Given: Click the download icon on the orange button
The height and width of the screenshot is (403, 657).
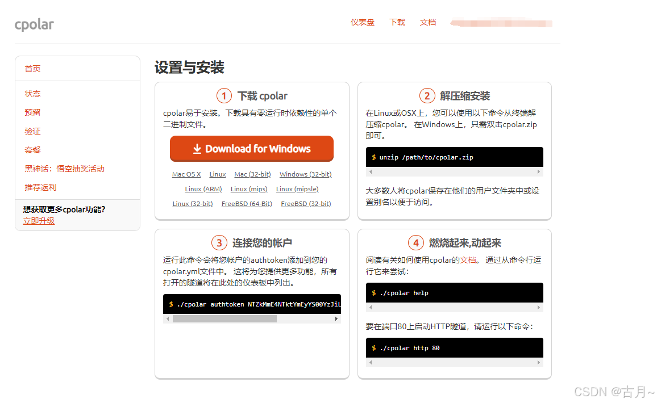Looking at the screenshot, I should (197, 148).
